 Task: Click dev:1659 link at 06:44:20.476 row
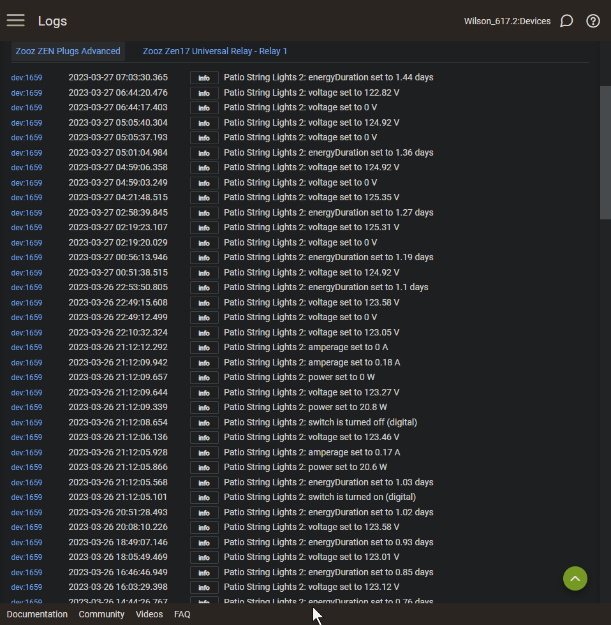coord(27,93)
